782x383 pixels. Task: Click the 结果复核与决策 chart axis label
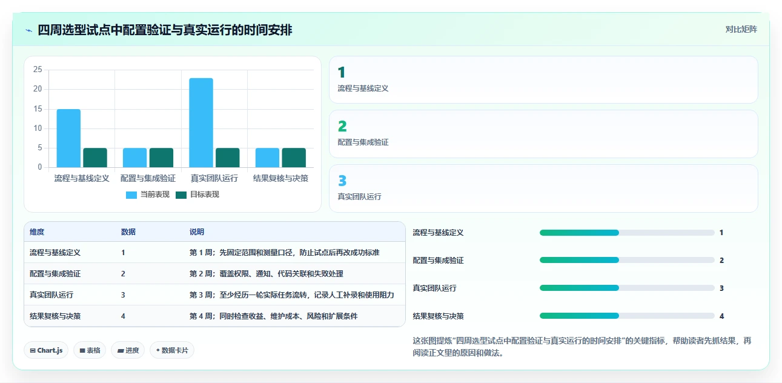pos(280,178)
